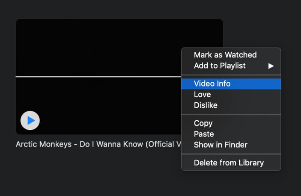
Task: Click the white horizontal line in the thumbnail
Action: point(98,77)
